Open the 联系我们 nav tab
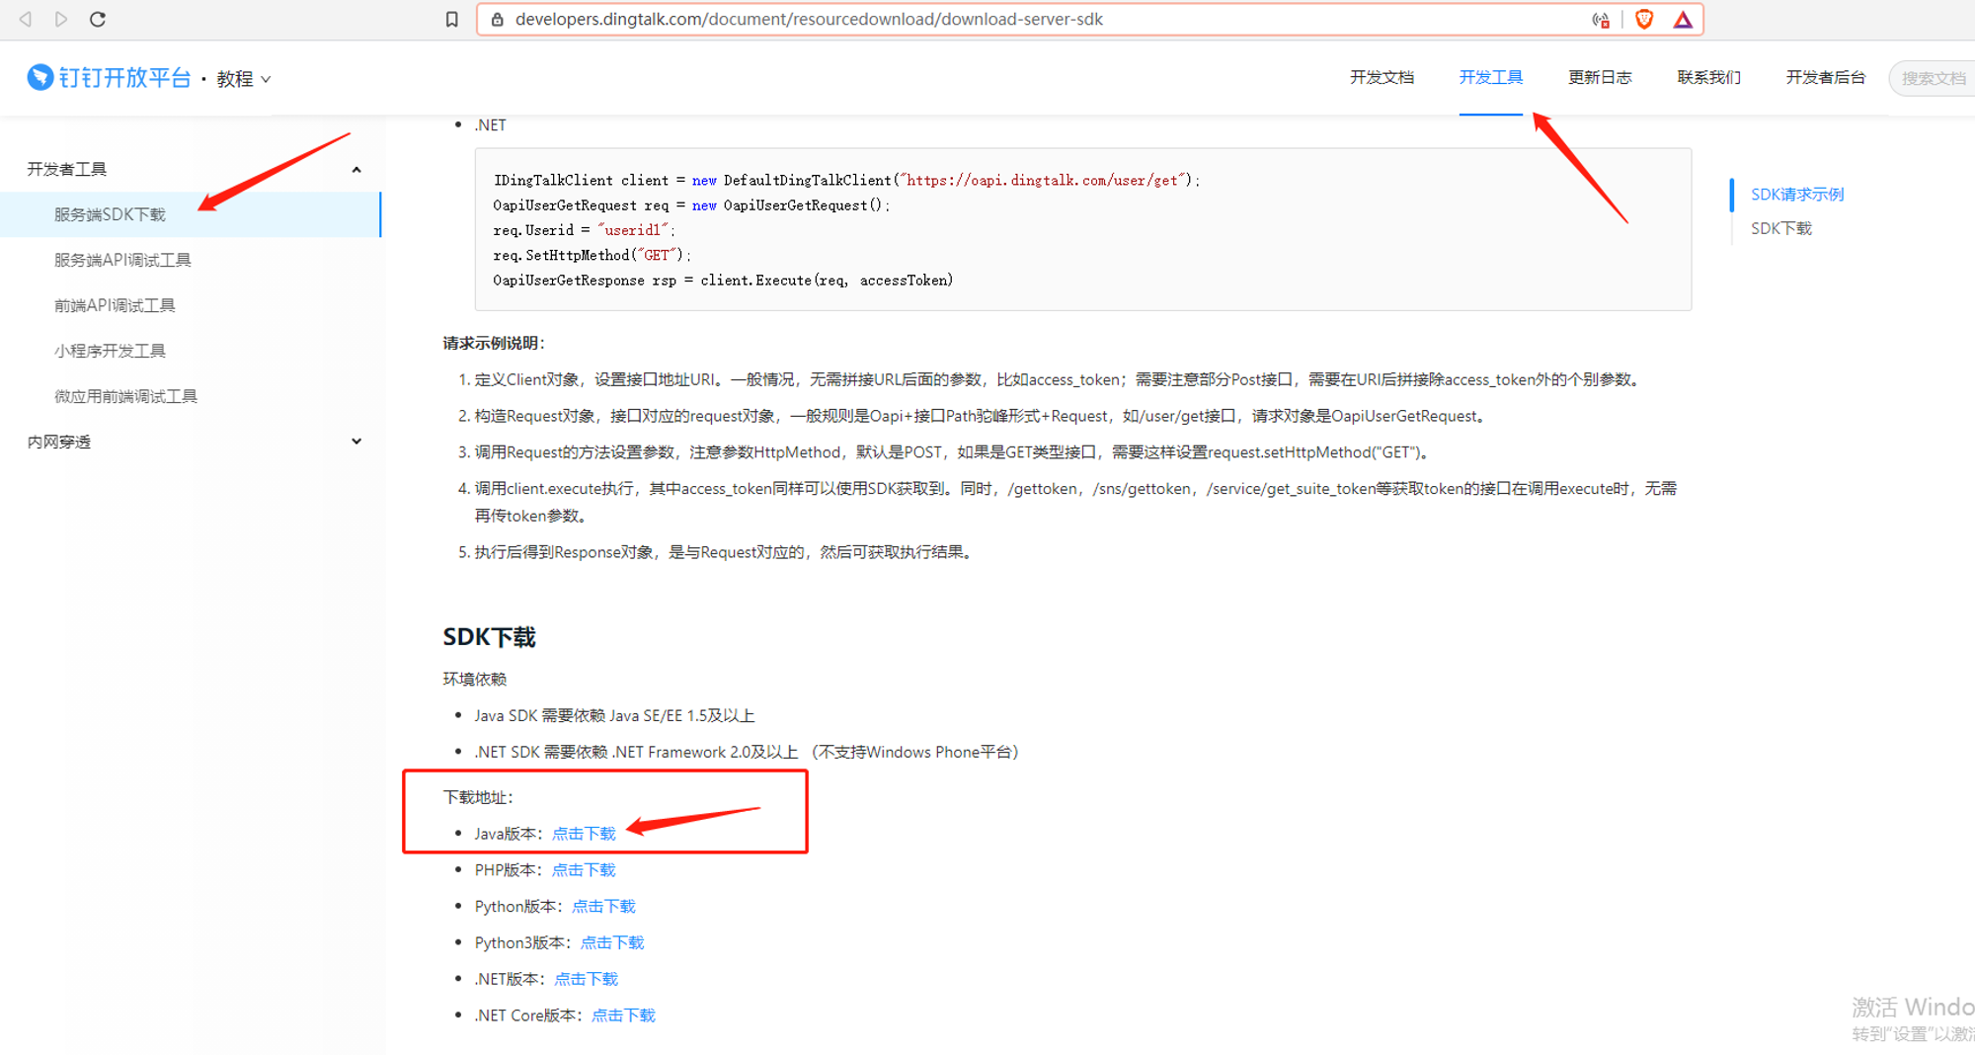Image resolution: width=1975 pixels, height=1055 pixels. point(1708,77)
